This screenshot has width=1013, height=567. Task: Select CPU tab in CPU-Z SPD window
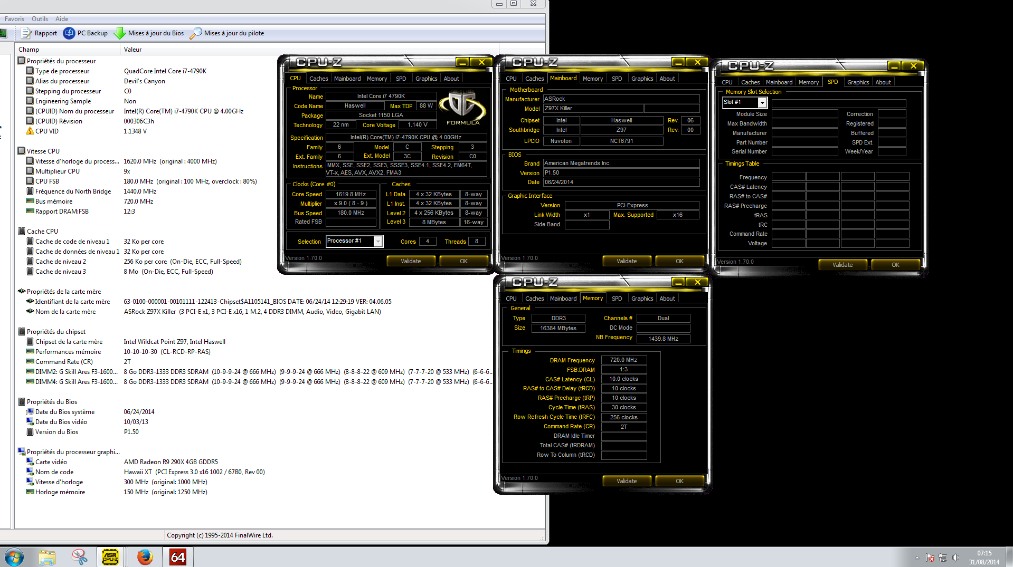pos(727,82)
